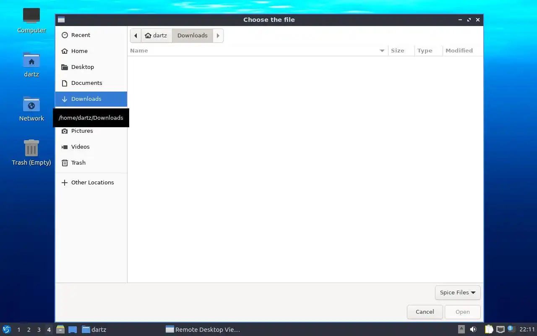Sort files by Type column
Image resolution: width=537 pixels, height=336 pixels.
pos(428,51)
